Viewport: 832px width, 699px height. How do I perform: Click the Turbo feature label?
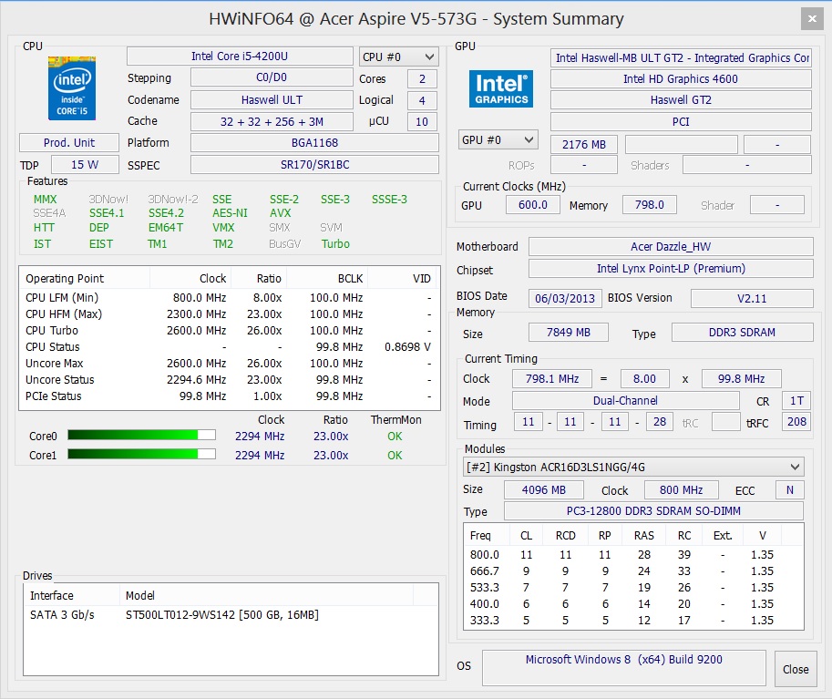pyautogui.click(x=335, y=243)
